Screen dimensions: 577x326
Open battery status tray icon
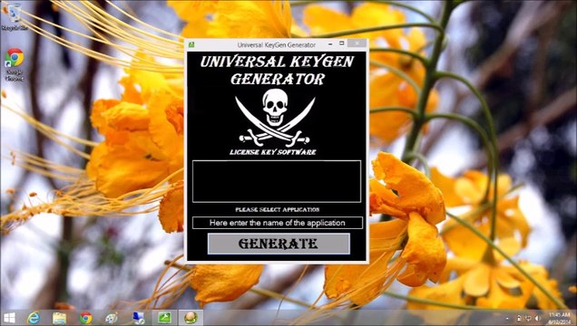pyautogui.click(x=519, y=318)
